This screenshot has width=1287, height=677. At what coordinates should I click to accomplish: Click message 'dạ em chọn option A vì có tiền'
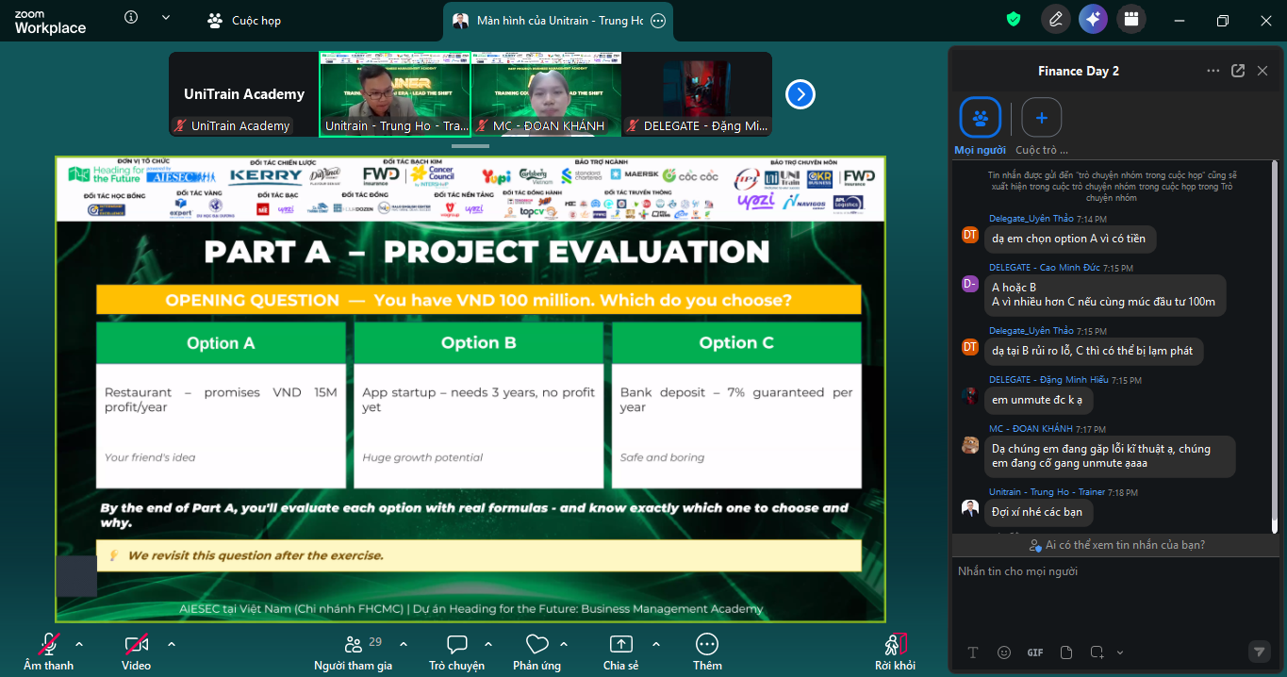click(x=1068, y=239)
